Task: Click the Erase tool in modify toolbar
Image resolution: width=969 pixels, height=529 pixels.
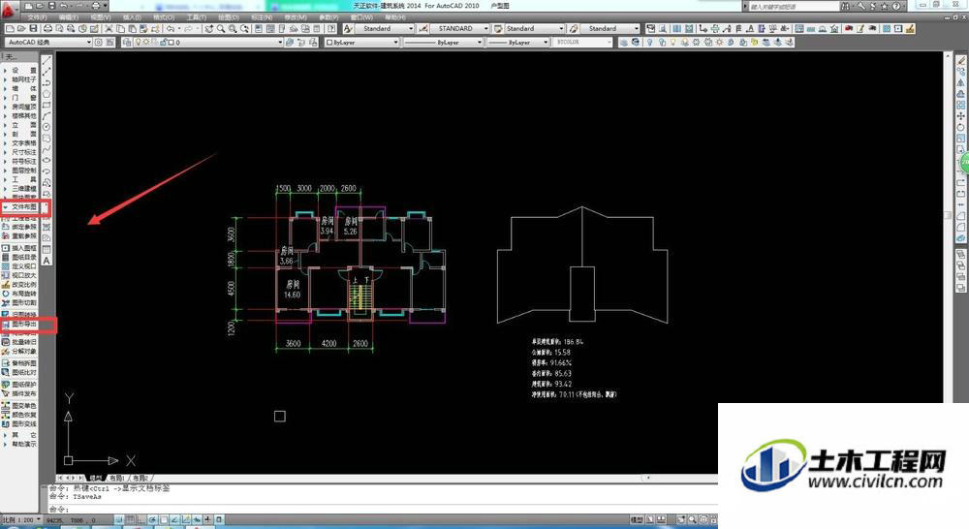Action: coord(961,61)
